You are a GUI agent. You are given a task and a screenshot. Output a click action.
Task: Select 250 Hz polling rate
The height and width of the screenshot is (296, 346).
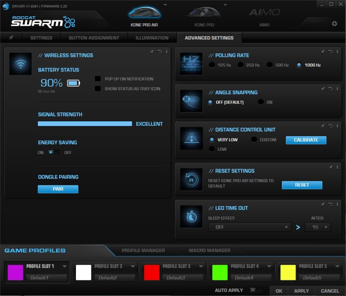(x=241, y=65)
